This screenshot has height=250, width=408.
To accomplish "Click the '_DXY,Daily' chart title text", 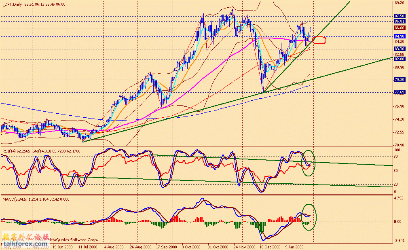I will tap(13, 4).
